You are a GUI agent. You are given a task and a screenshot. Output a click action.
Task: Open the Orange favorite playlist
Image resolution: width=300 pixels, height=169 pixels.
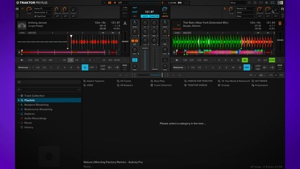(224, 85)
